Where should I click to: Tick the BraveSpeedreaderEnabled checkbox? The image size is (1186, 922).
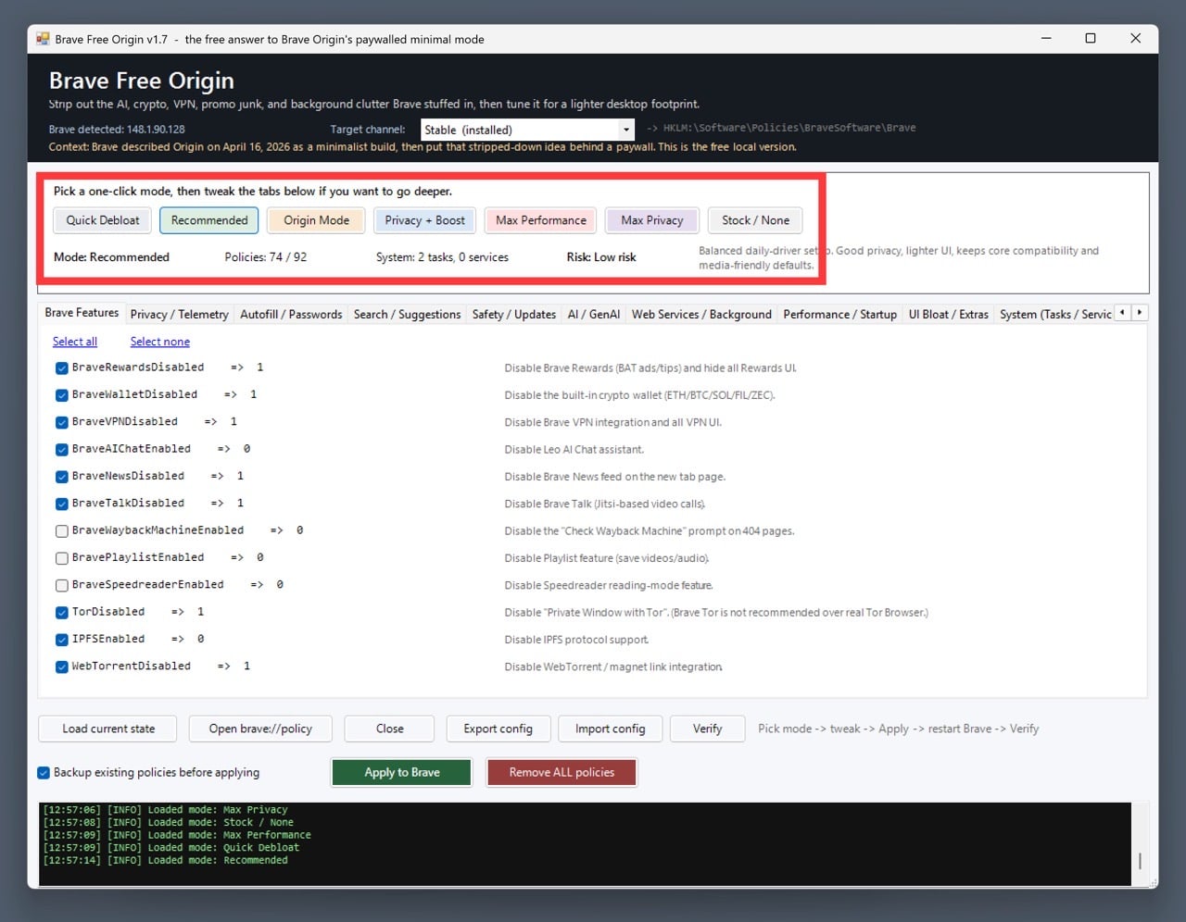tap(61, 585)
